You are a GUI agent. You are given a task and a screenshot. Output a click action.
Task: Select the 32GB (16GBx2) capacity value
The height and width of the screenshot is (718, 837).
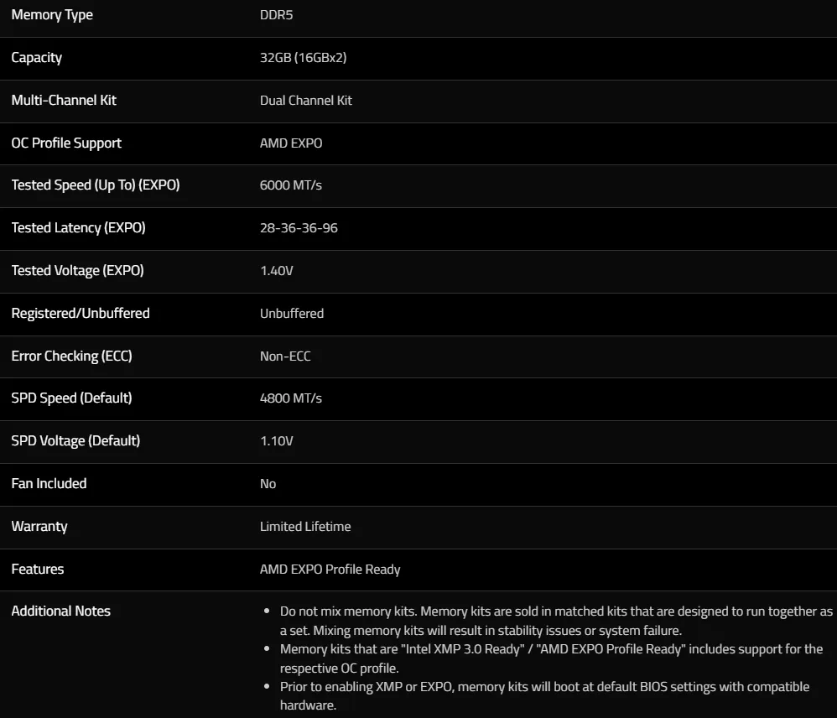pos(303,58)
